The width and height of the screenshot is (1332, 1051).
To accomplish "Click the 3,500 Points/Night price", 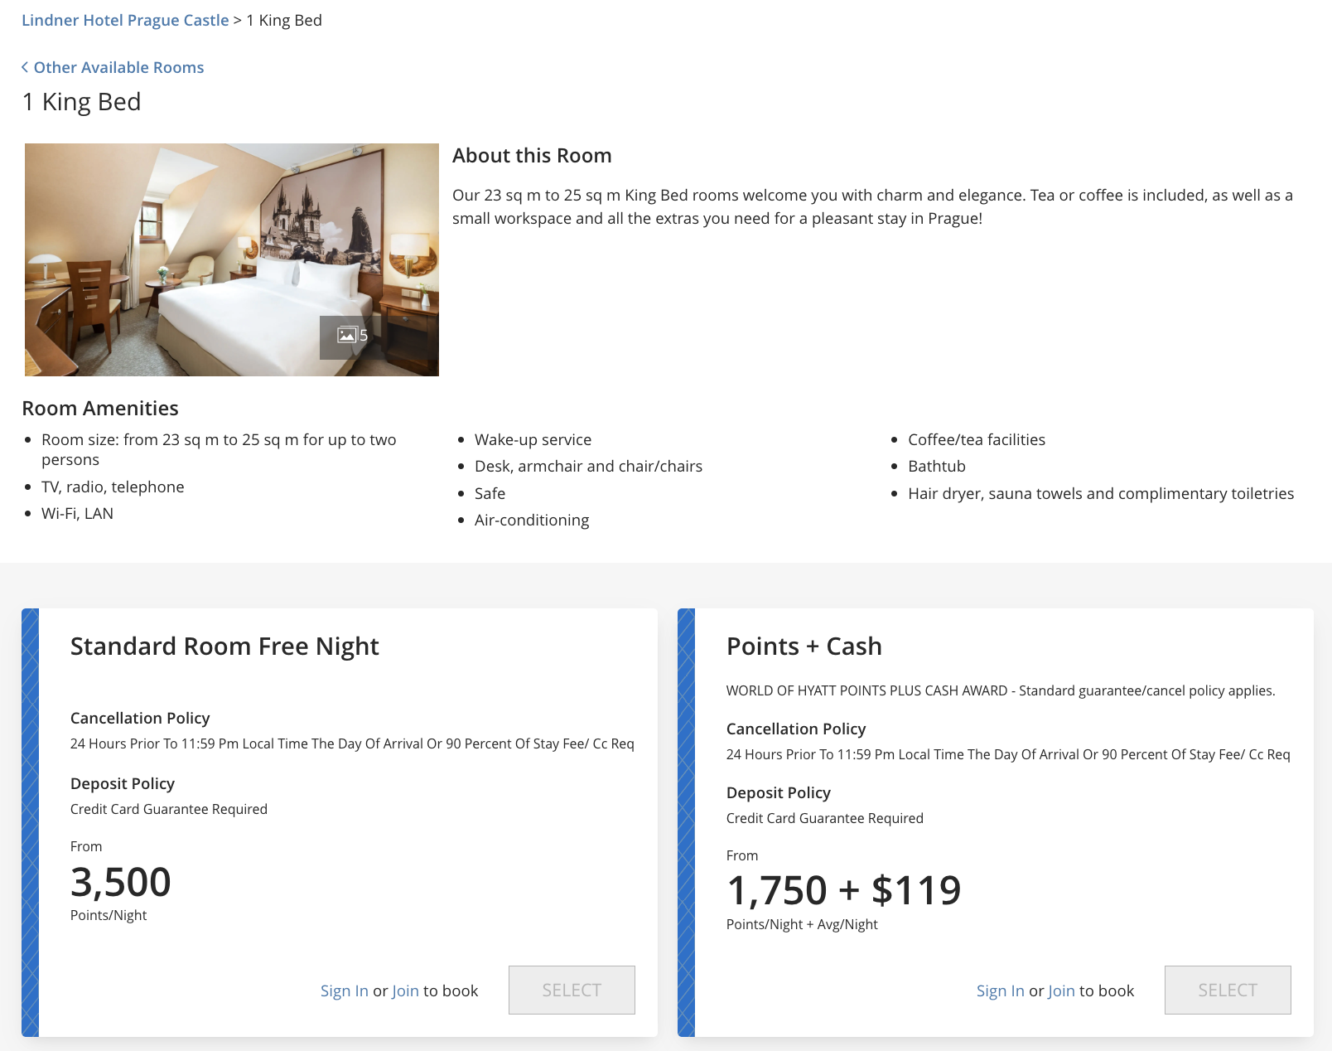I will 121,882.
